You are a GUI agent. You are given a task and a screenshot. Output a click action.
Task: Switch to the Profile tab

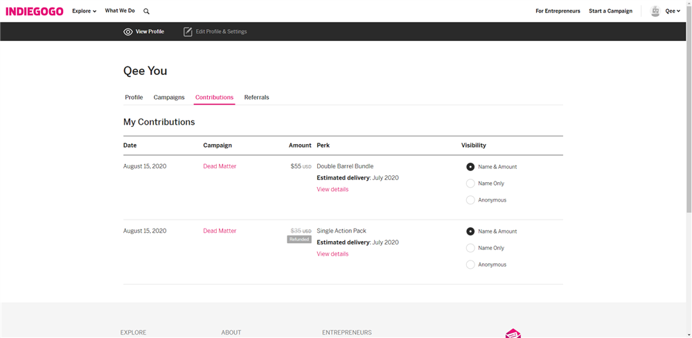click(134, 98)
